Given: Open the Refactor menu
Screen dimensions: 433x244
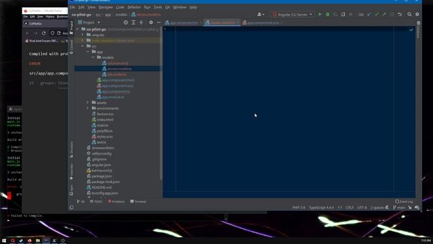Looking at the screenshot, I should point(134,7).
